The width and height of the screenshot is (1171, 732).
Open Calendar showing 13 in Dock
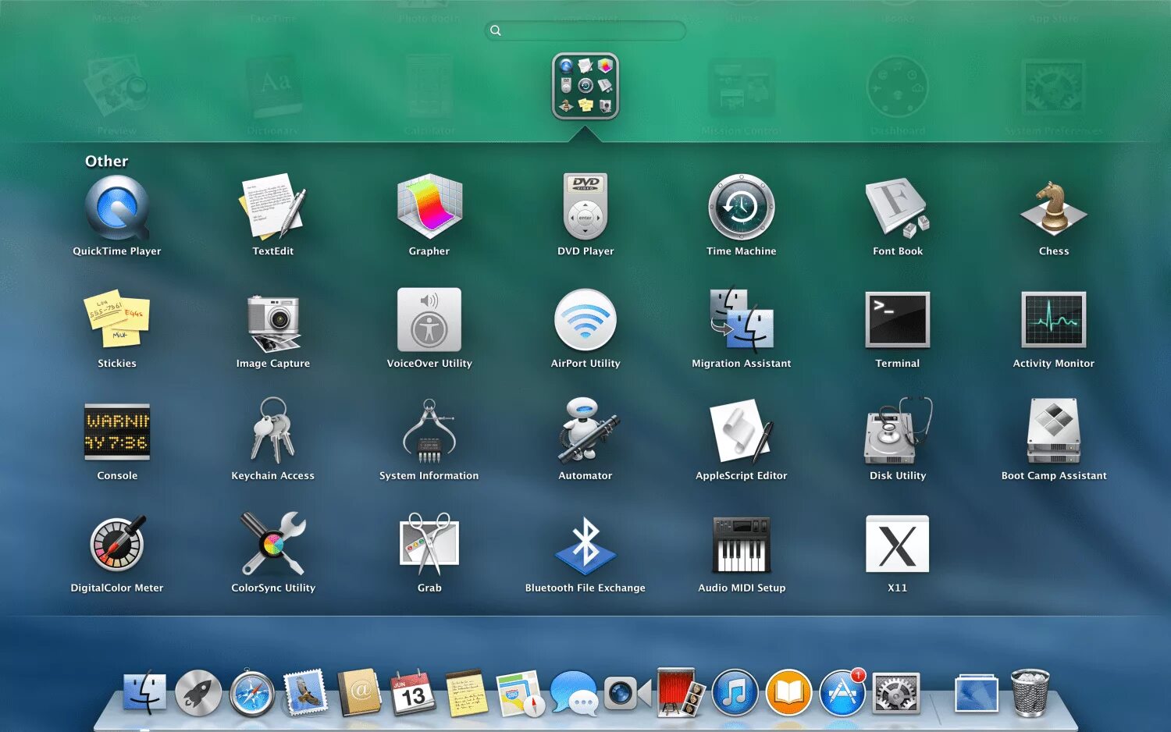[413, 693]
